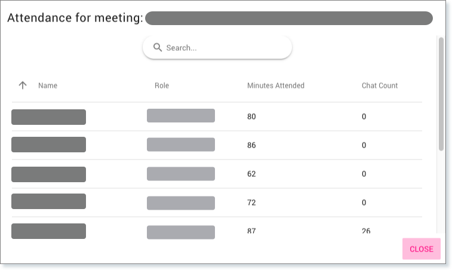The width and height of the screenshot is (452, 270).
Task: Click the role in the 86-minute row
Action: point(181,145)
